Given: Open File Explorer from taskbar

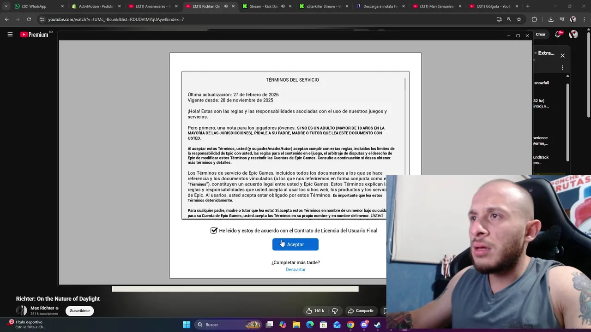Looking at the screenshot, I should [296, 325].
